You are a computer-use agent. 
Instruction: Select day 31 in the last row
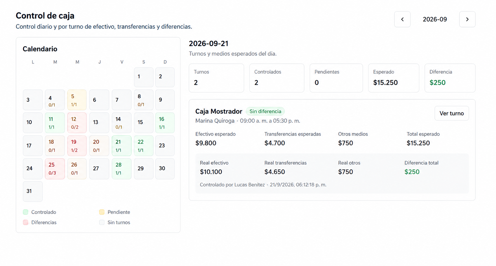pyautogui.click(x=33, y=191)
